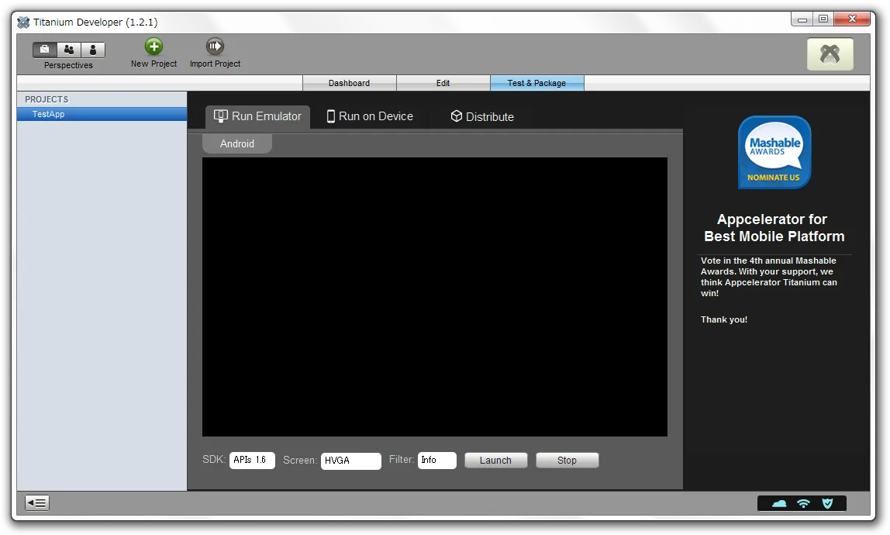Click the cloud status icon
The height and width of the screenshot is (535, 890).
779,503
